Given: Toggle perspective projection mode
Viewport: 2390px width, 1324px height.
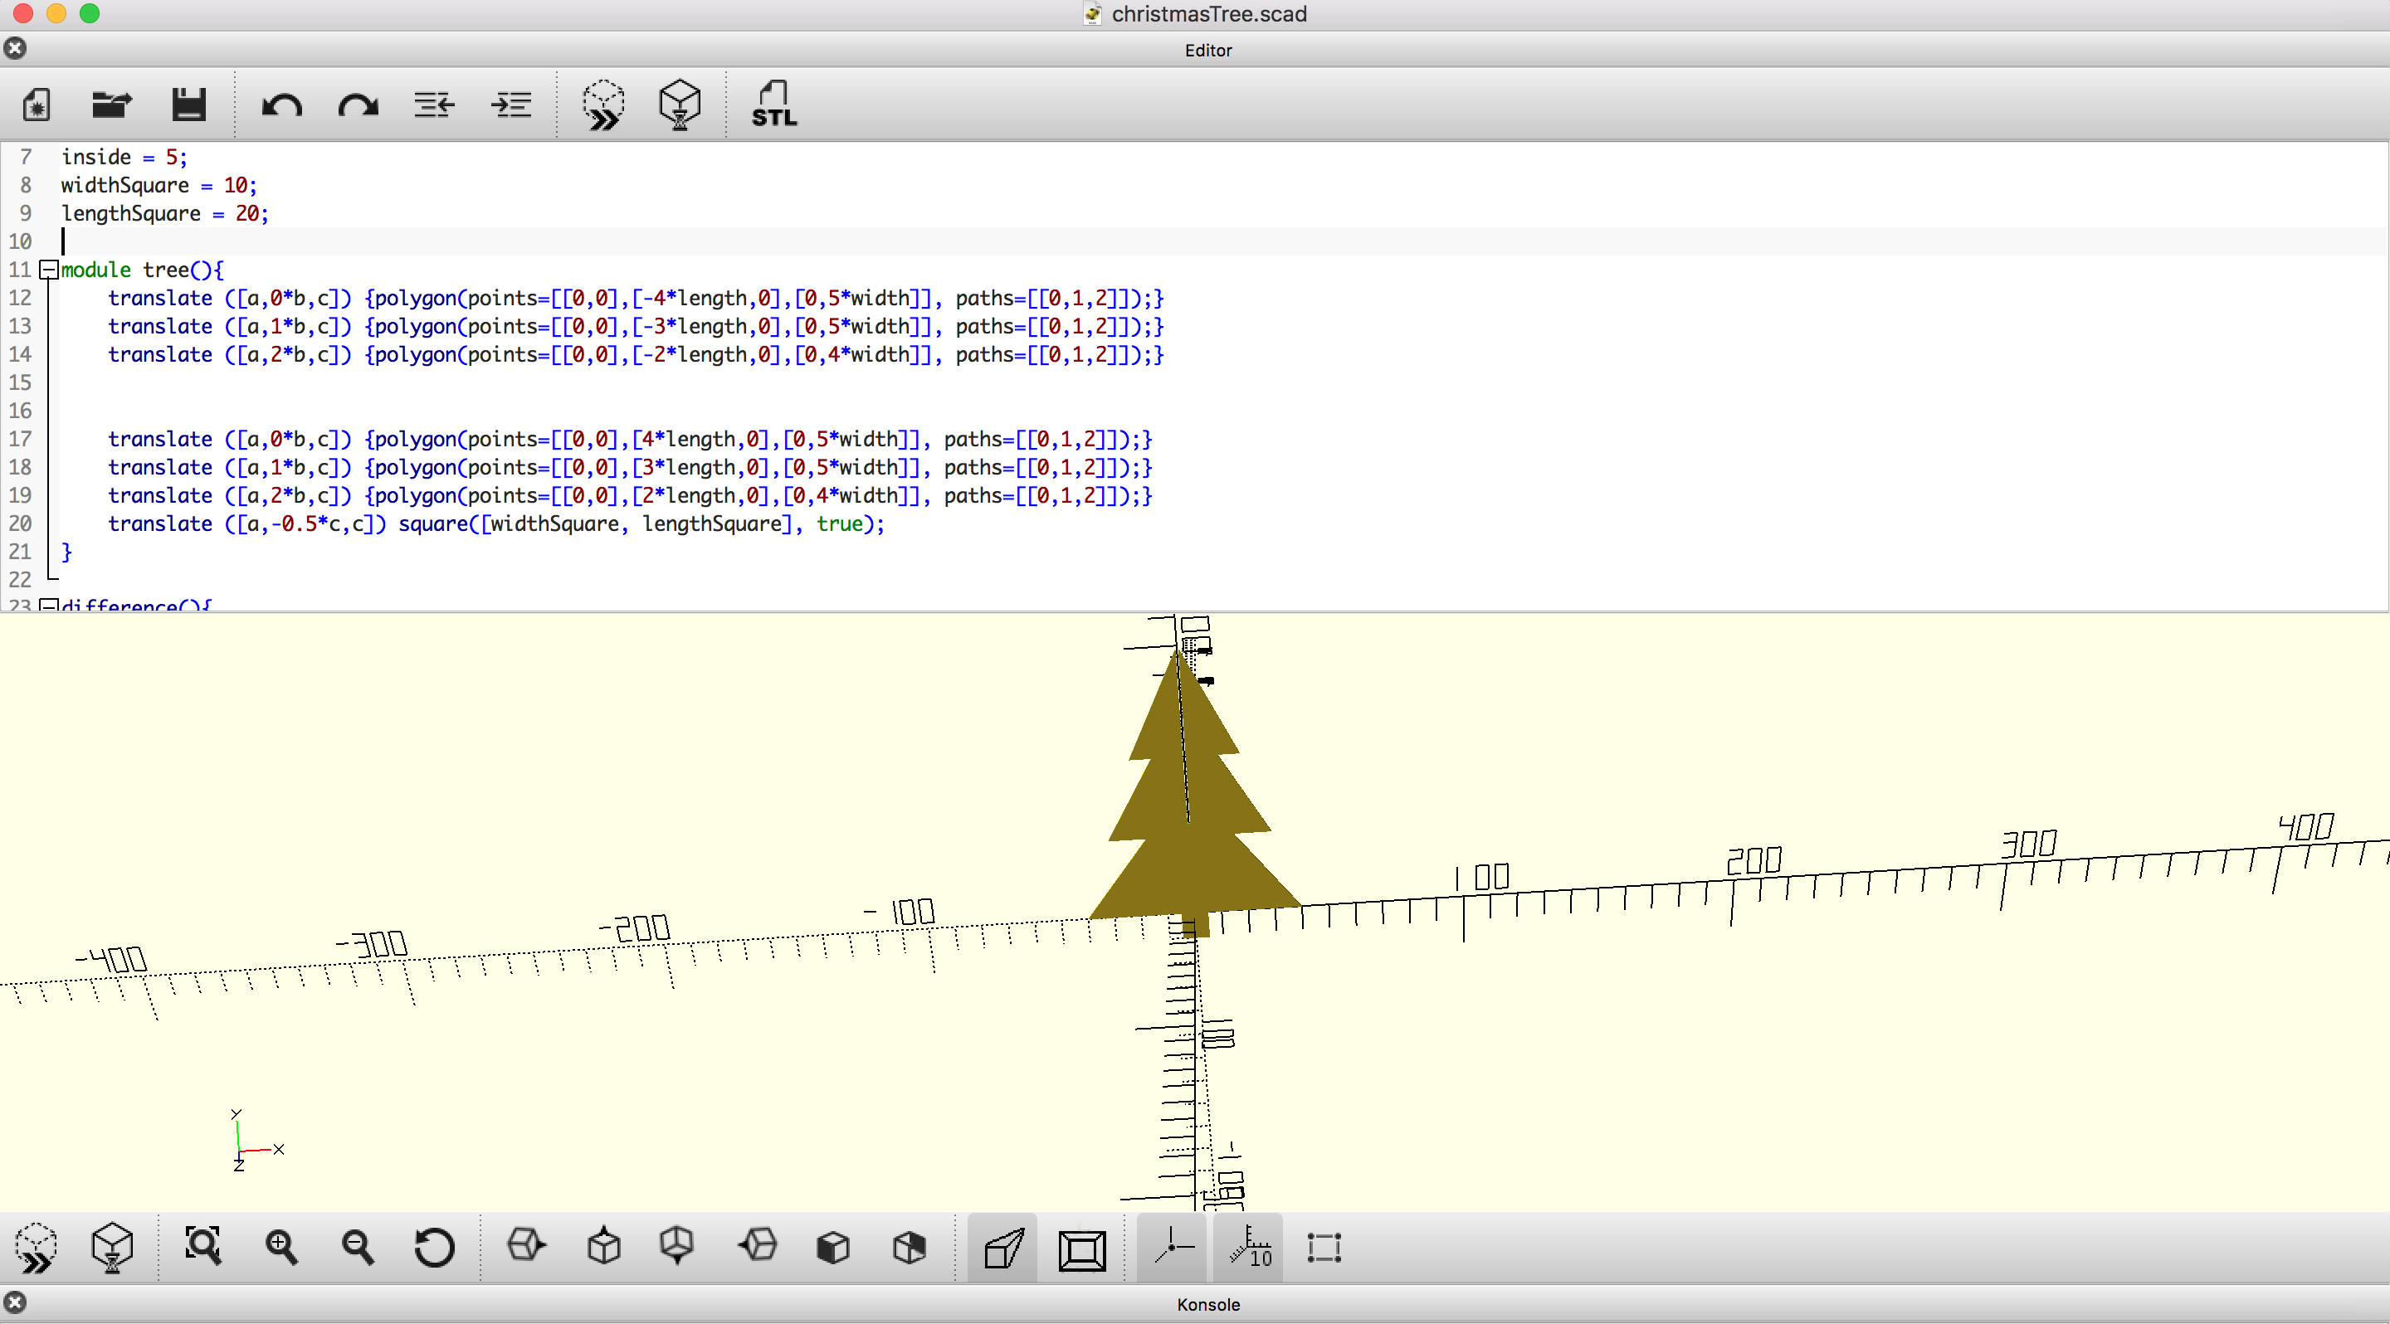Looking at the screenshot, I should (1003, 1248).
